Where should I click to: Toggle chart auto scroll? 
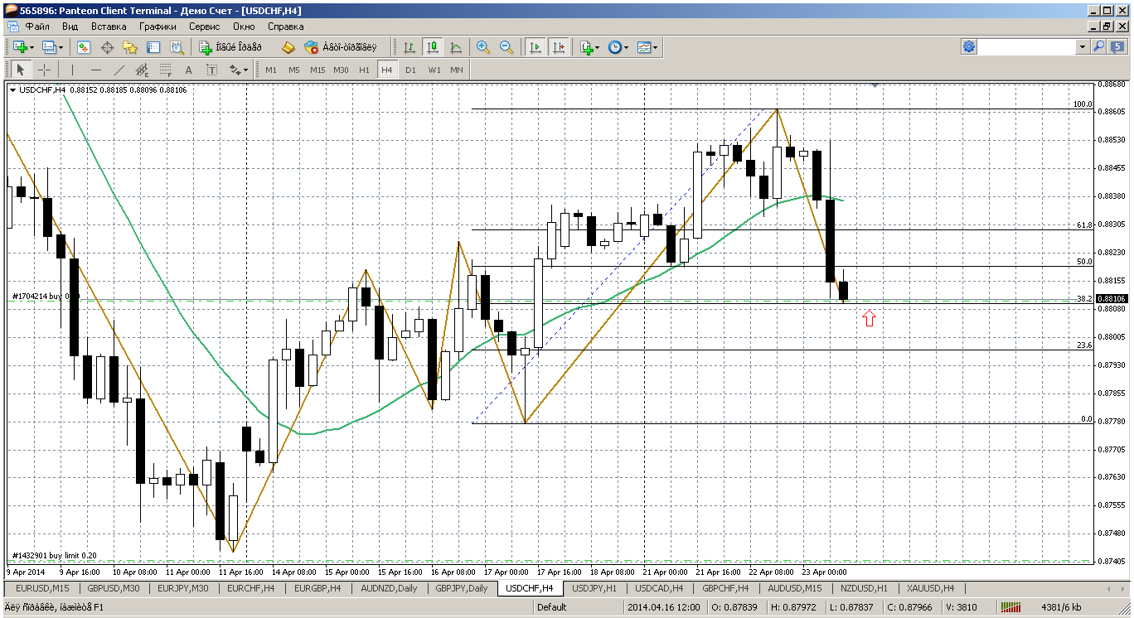click(535, 47)
